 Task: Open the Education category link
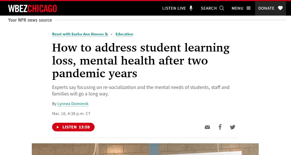tap(124, 34)
